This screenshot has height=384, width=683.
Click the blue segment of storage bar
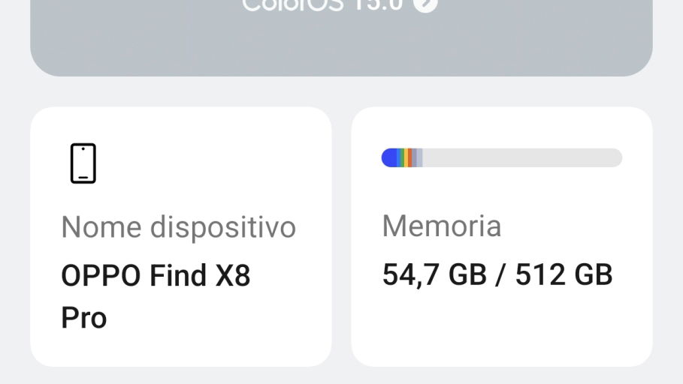389,157
